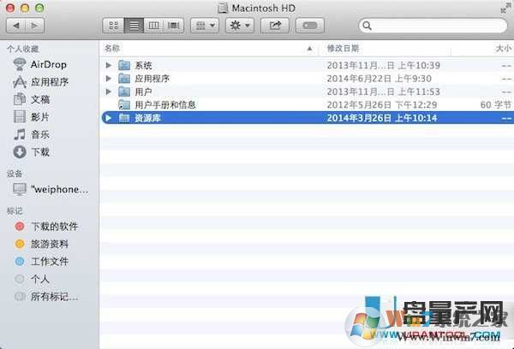Select the weiphone device in the sidebar
This screenshot has height=349, width=514.
tap(51, 189)
